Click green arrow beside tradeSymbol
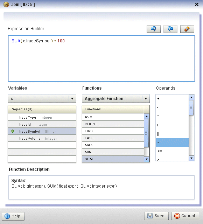Screen dimensions: 203x224 tap(13, 131)
